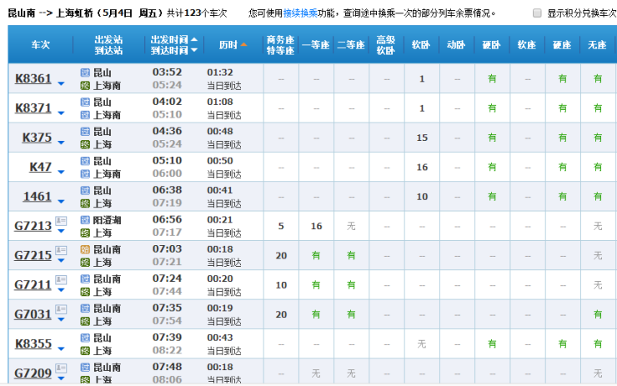Click the 过 icon beside 昆山 in K8355 row
The width and height of the screenshot is (617, 386).
pos(85,338)
